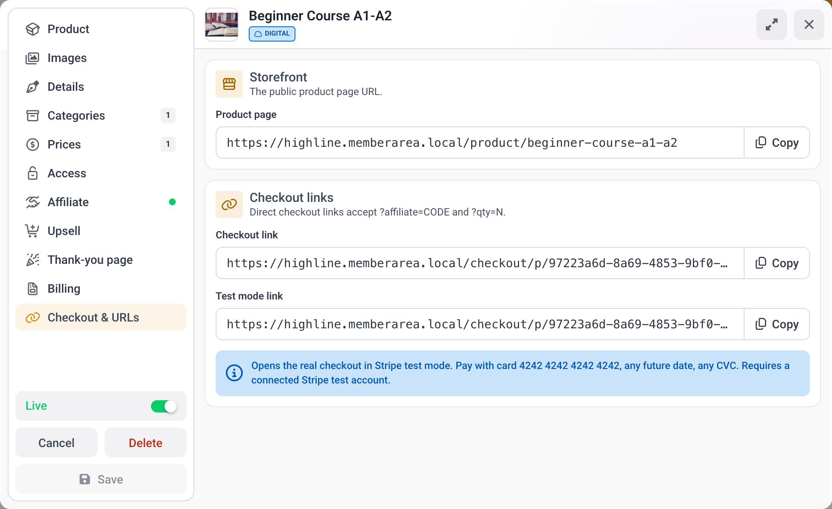Image resolution: width=832 pixels, height=509 pixels.
Task: Click the party icon beside Thank-you page
Action: click(33, 260)
